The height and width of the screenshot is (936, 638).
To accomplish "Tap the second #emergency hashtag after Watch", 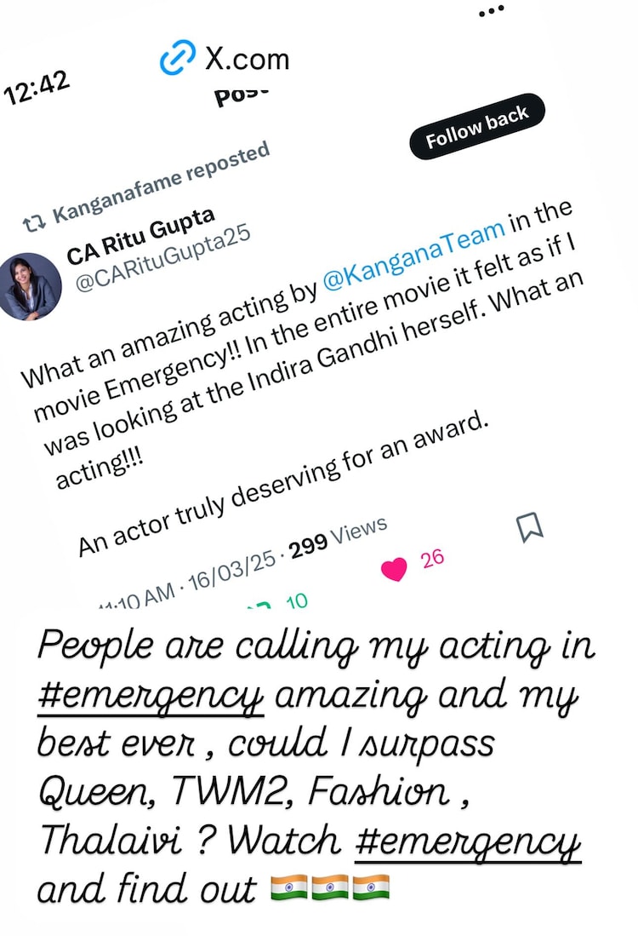I will 467,842.
